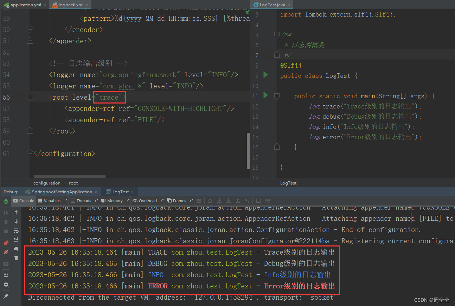Collapse the Javadoc comment fold at line 5
This screenshot has height=306, width=455.
[277, 35]
